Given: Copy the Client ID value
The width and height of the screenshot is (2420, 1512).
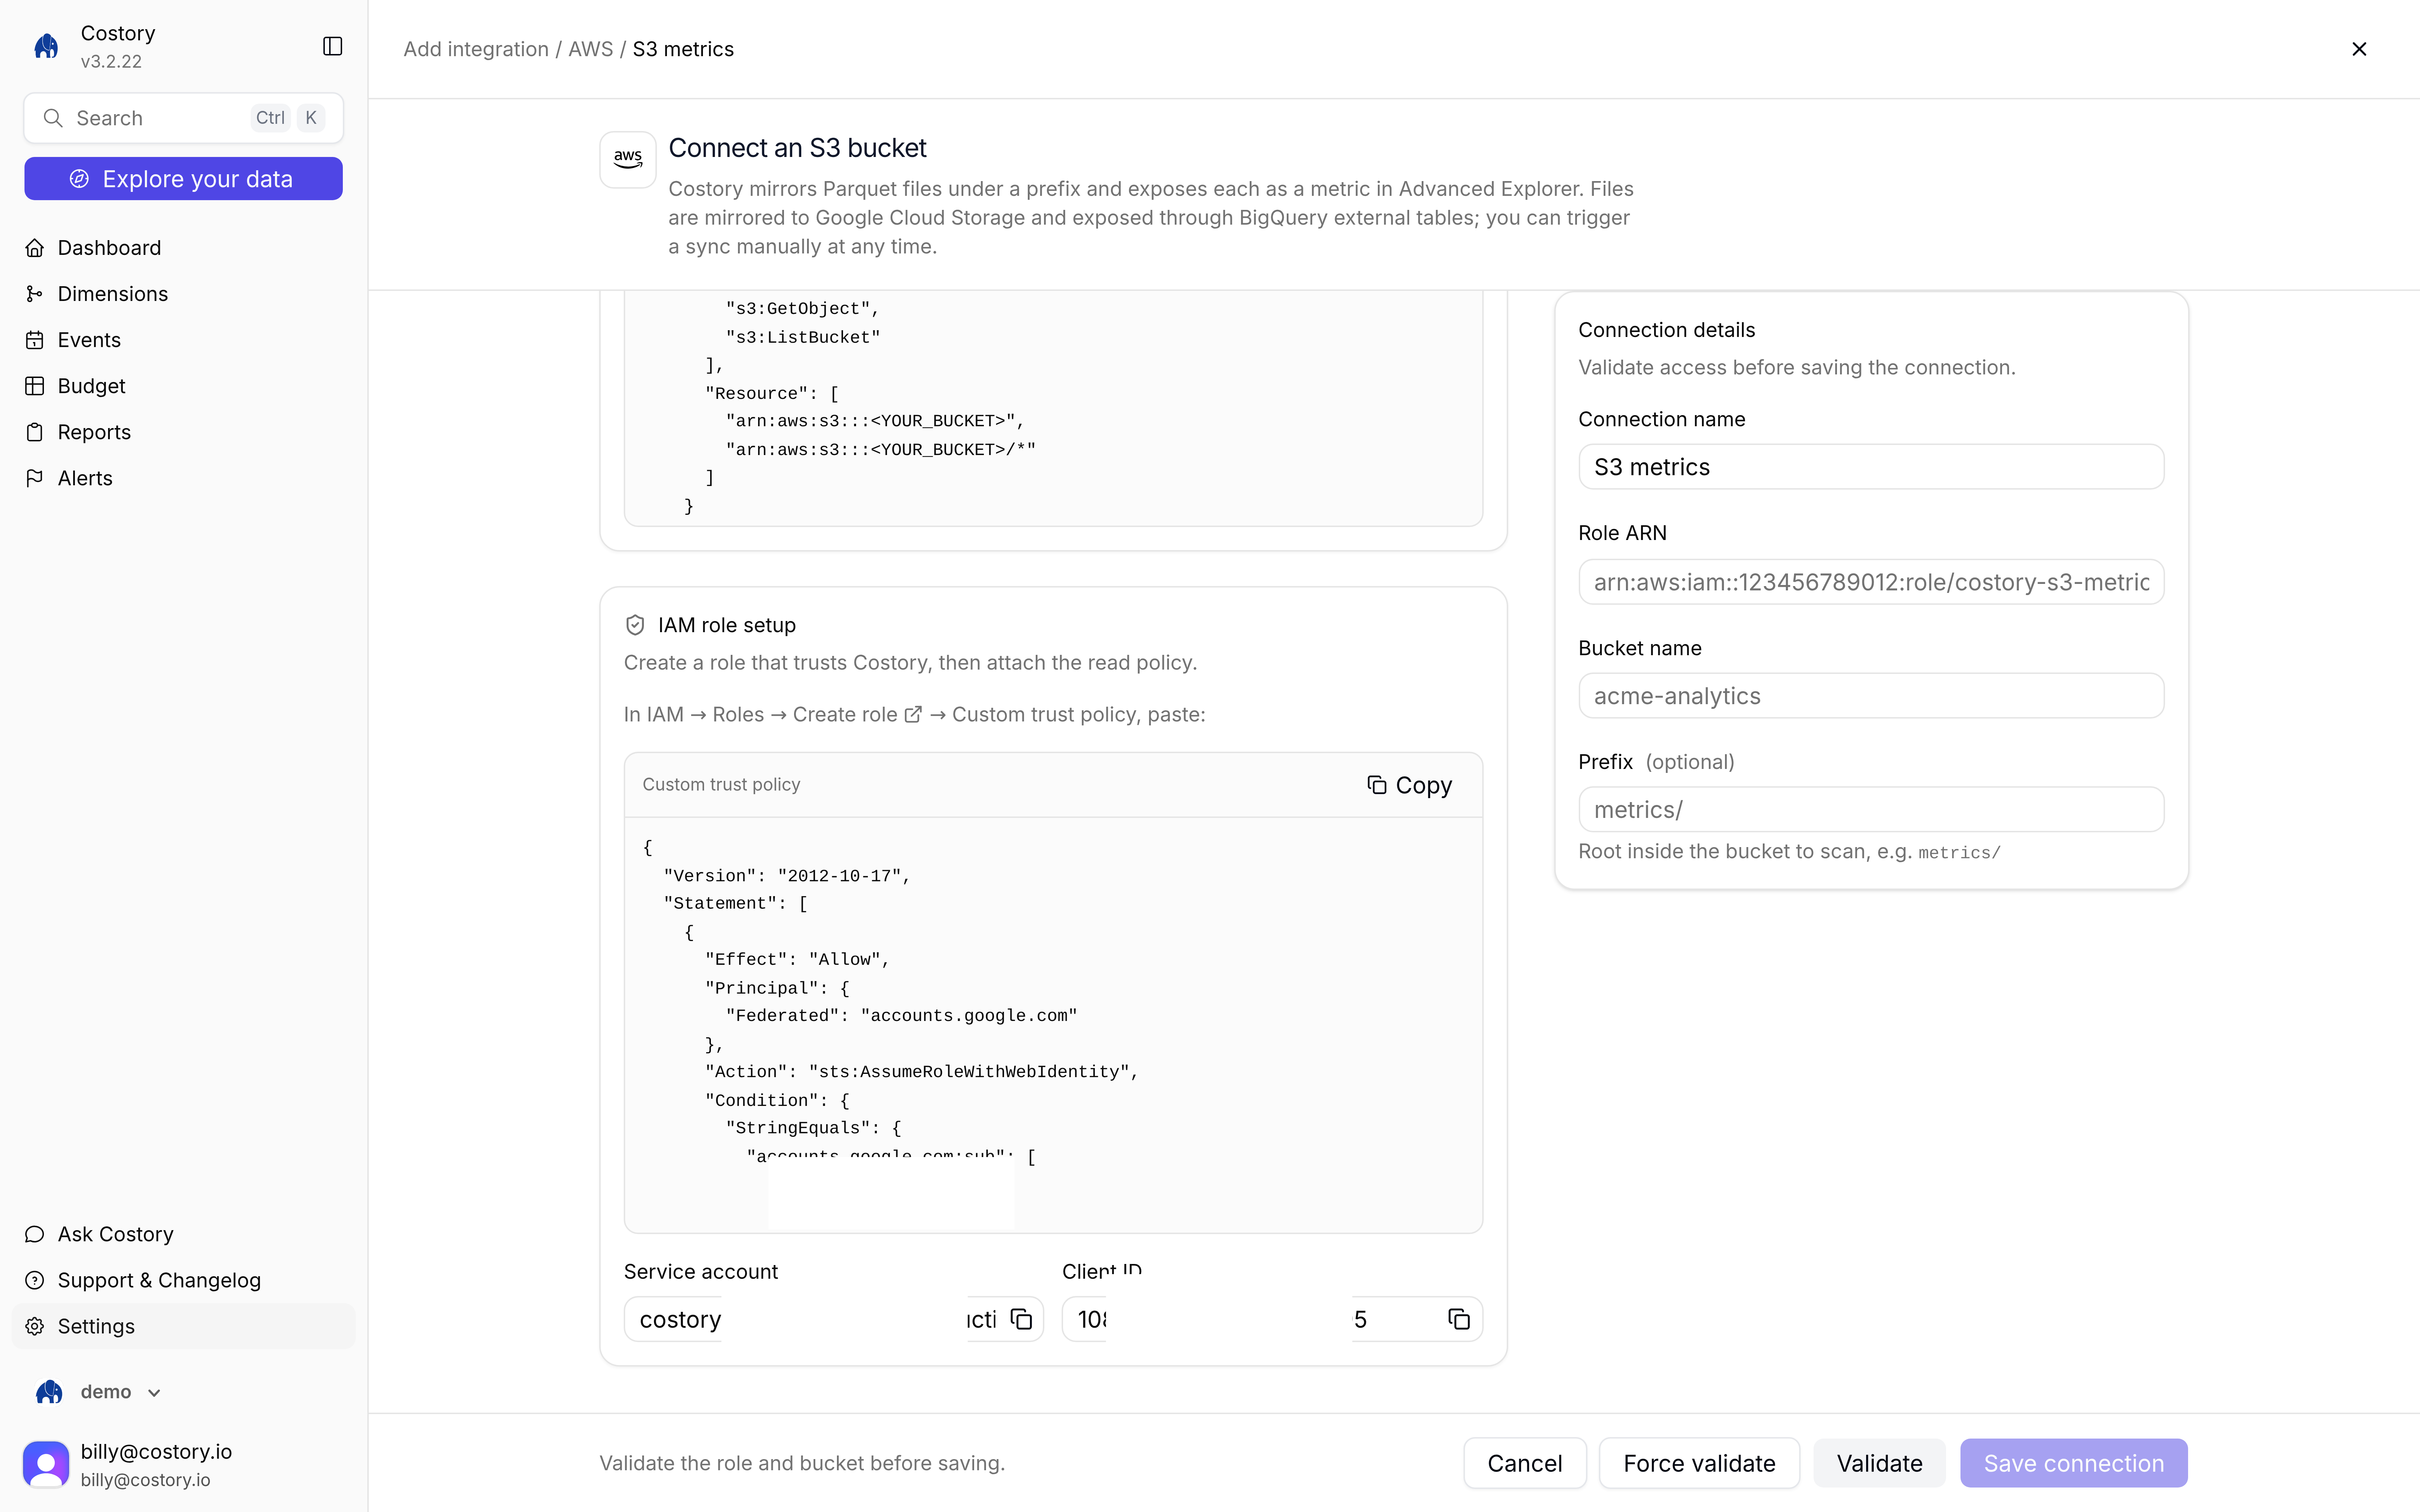Looking at the screenshot, I should [x=1459, y=1319].
